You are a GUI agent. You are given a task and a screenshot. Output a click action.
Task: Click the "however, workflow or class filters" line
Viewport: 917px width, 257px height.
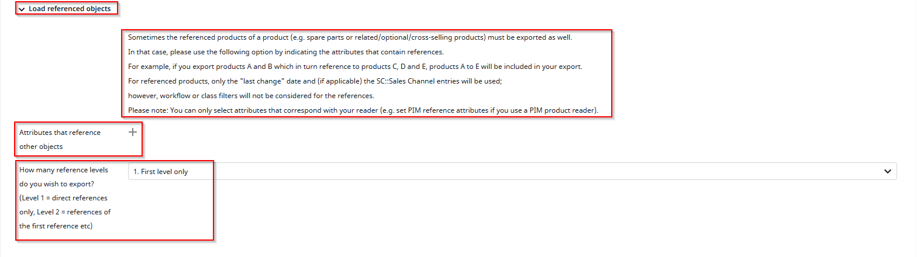251,96
